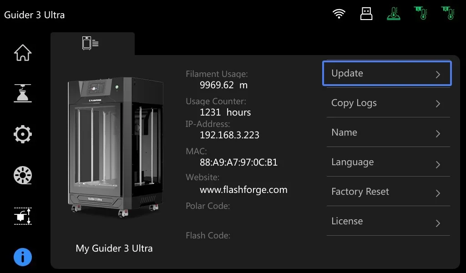The width and height of the screenshot is (466, 273).
Task: Open Settings via the gear icon
Action: coord(22,134)
